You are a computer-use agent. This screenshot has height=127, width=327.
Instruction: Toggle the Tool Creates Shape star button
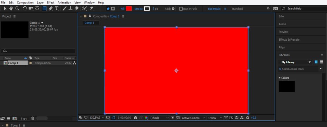[x=108, y=9]
